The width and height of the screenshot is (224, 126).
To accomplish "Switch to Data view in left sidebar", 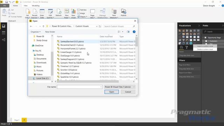I will pyautogui.click(x=3, y=33).
